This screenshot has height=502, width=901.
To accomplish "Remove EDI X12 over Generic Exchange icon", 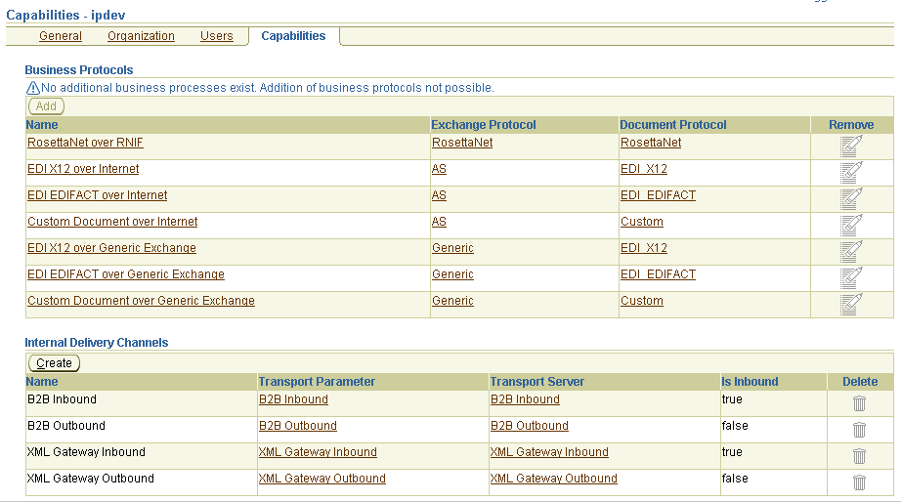I will [x=851, y=252].
